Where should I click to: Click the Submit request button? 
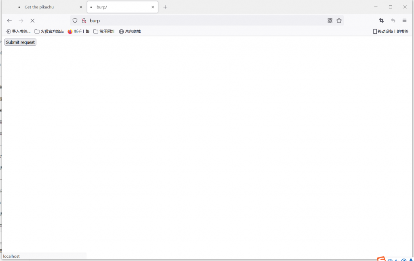pos(20,42)
